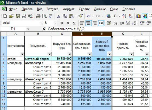The width and height of the screenshot is (152, 110).
Task: Click the Open folder icon
Action: pyautogui.click(x=11, y=16)
